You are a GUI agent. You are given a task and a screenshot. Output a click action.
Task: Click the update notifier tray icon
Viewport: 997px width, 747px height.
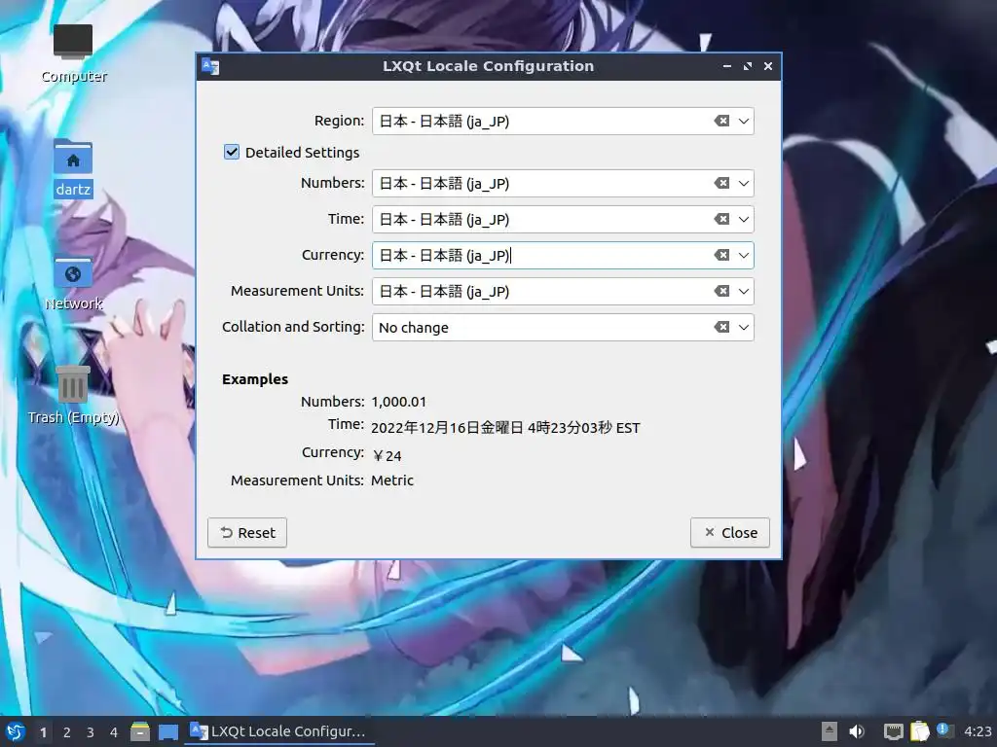point(944,731)
